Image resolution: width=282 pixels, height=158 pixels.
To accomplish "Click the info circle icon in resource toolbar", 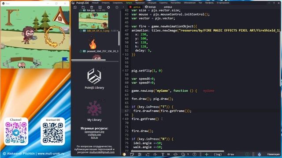I will point(117,7).
